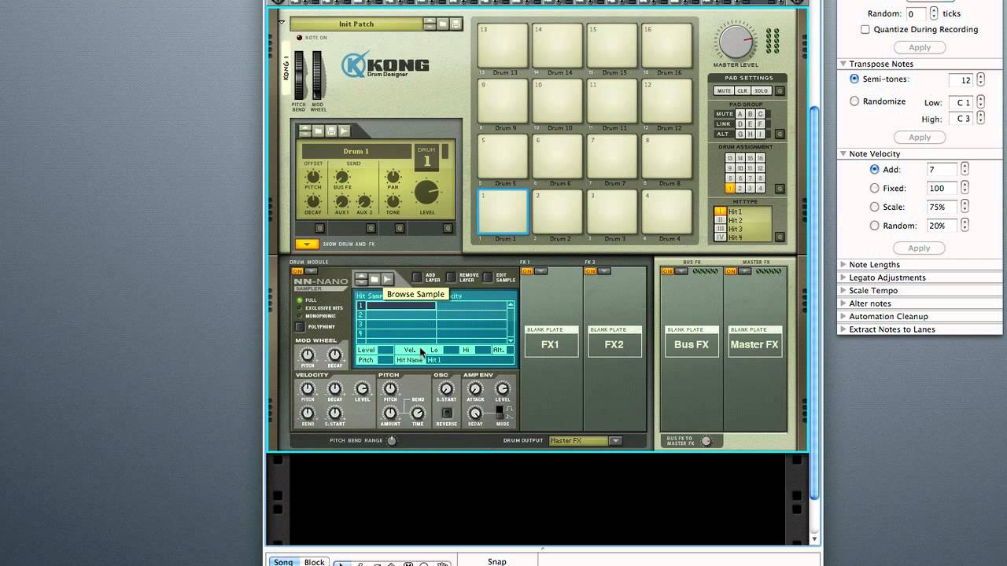Click the Semi-tones value field
The height and width of the screenshot is (566, 1007).
[960, 80]
